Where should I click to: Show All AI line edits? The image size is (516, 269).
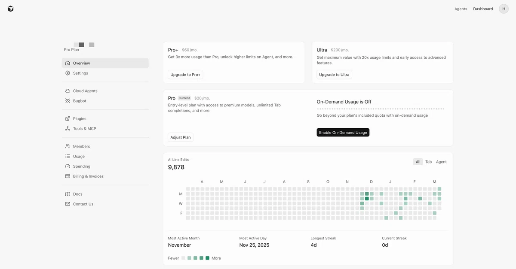tap(418, 162)
